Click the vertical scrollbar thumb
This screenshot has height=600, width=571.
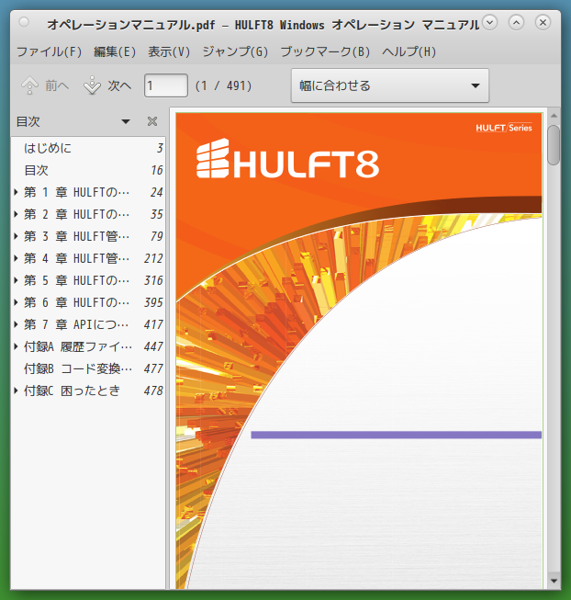pos(554,145)
